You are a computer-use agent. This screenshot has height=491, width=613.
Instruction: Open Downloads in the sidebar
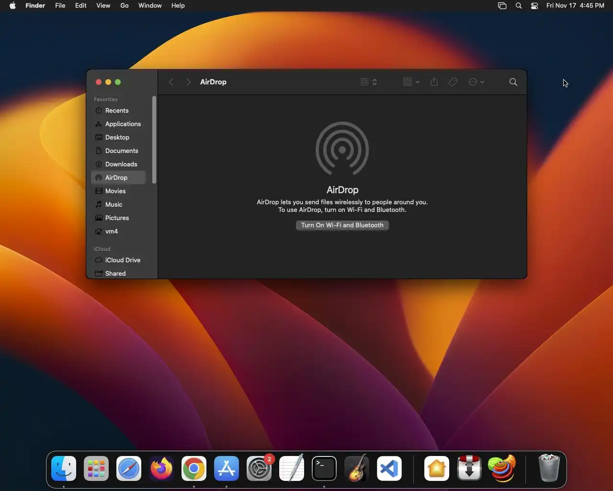tap(118, 164)
